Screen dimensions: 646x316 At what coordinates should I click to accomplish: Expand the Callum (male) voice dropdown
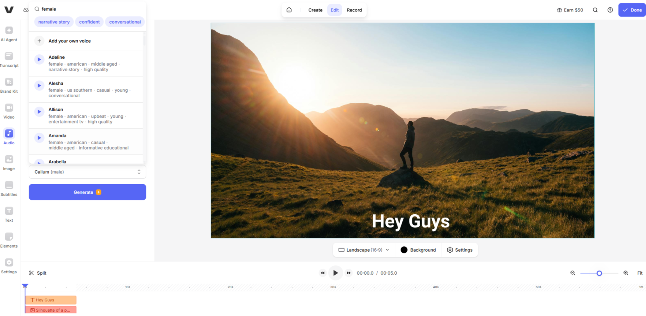(87, 172)
